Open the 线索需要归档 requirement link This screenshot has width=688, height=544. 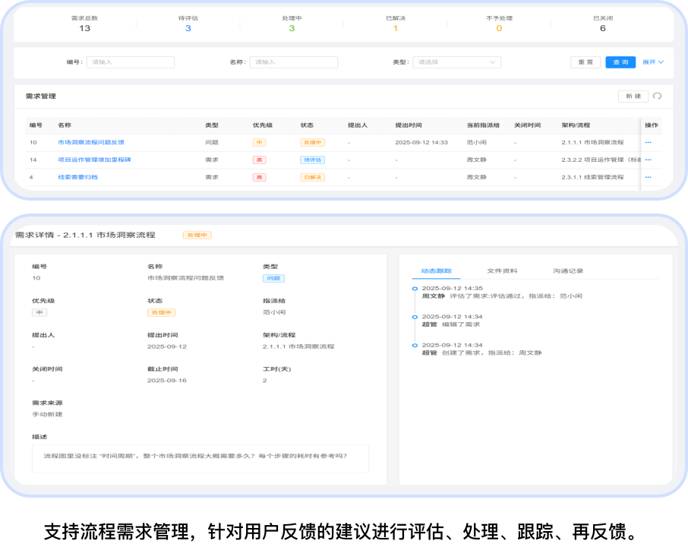77,177
